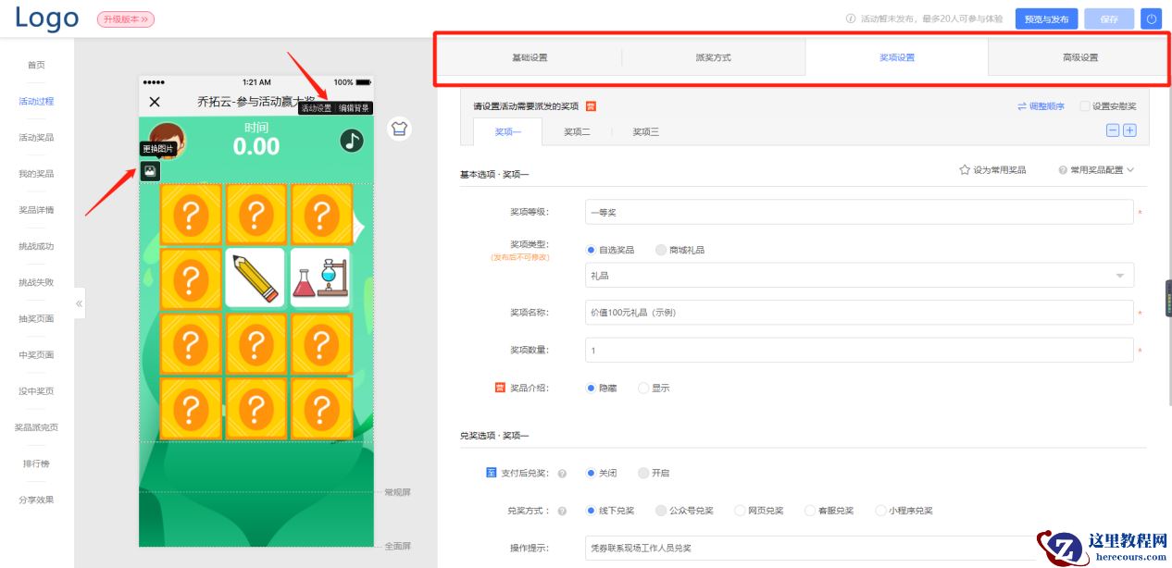The image size is (1172, 568).
Task: Check the 设置安慰奖 checkbox
Action: tap(1086, 106)
